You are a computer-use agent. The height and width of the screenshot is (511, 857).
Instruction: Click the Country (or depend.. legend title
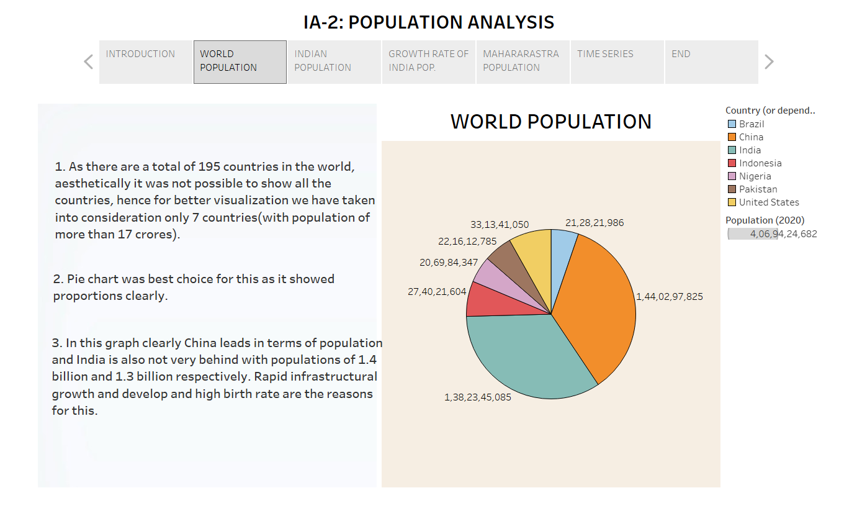770,110
